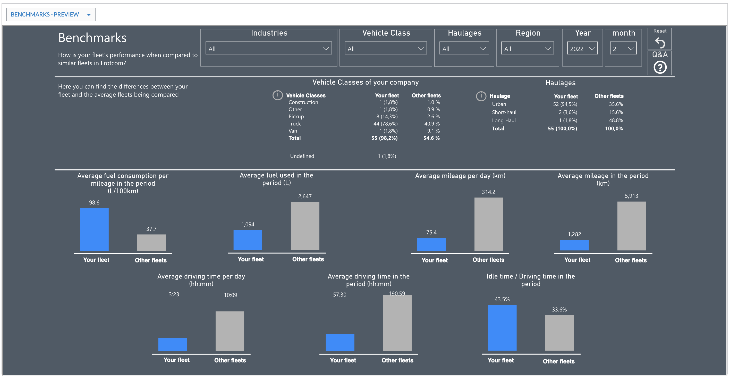Select the Long Haul haulage row
Screen dimensions: 730x378
(557, 120)
